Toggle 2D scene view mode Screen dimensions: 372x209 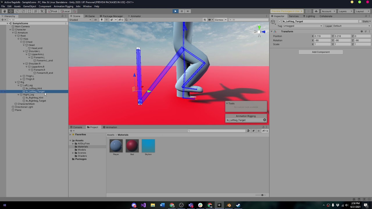click(95, 20)
